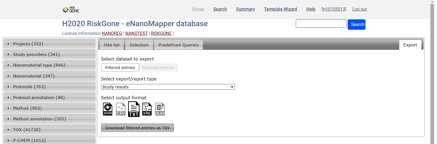Open Template Wizard in top navigation
The image size is (437, 144).
point(280,9)
